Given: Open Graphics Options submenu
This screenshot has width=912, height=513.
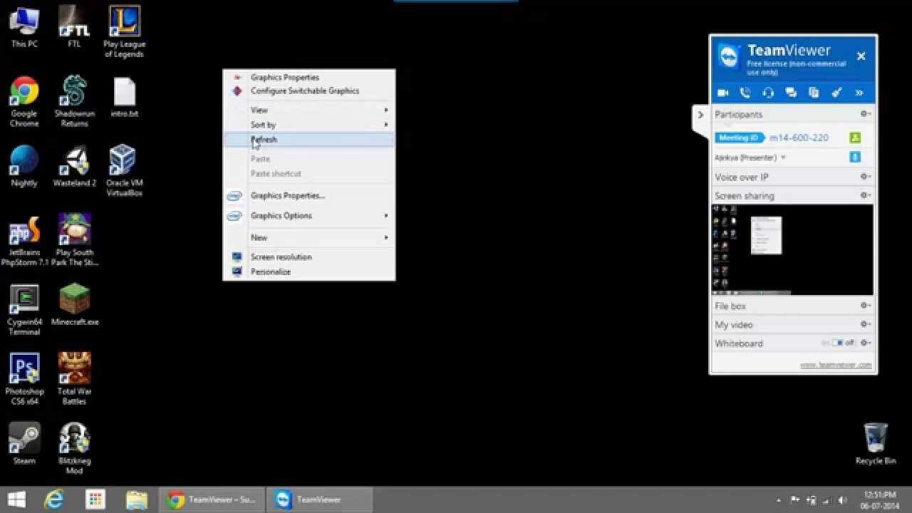Looking at the screenshot, I should point(309,215).
